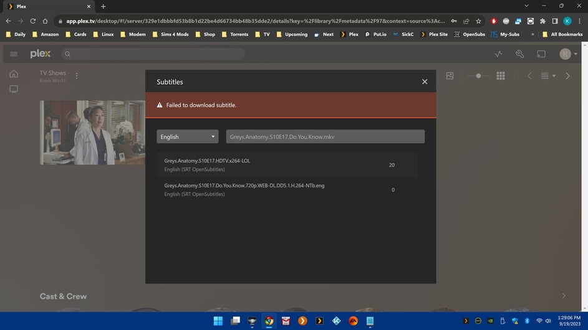Image resolution: width=588 pixels, height=330 pixels.
Task: Go to next item arrow
Action: 568,76
